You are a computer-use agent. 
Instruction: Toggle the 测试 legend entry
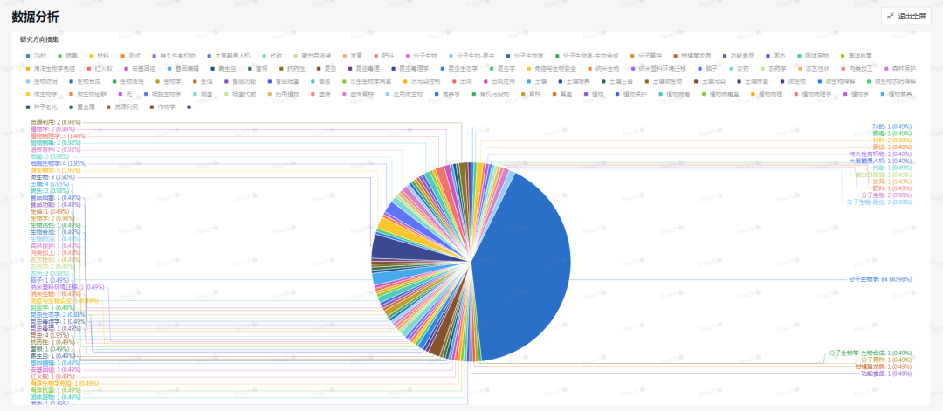[130, 56]
